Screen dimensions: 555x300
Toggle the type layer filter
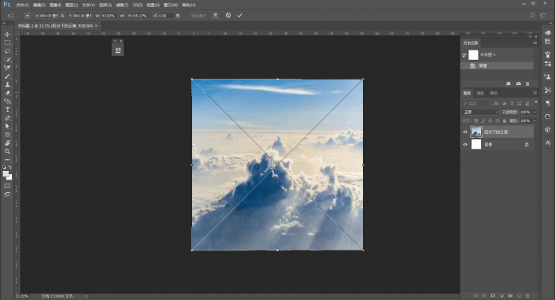point(512,103)
